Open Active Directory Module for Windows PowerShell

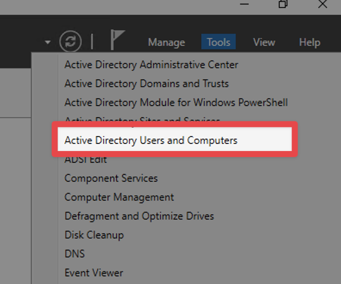pos(176,103)
